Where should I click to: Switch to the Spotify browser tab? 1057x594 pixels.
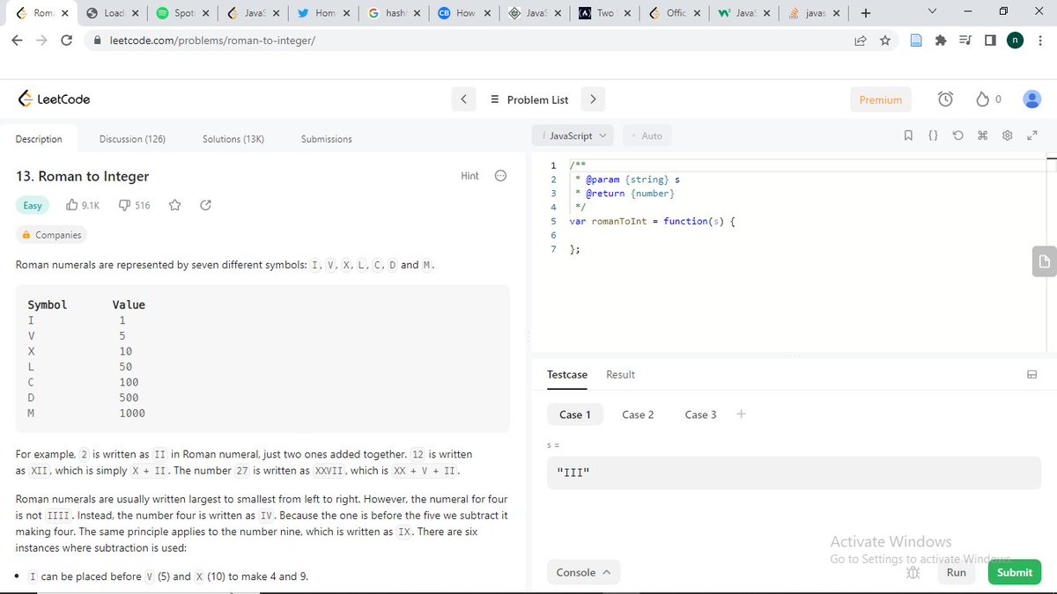point(183,13)
